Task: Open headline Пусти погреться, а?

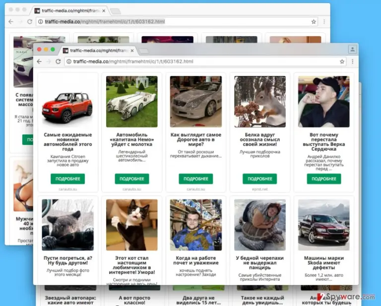Action: coord(67,260)
